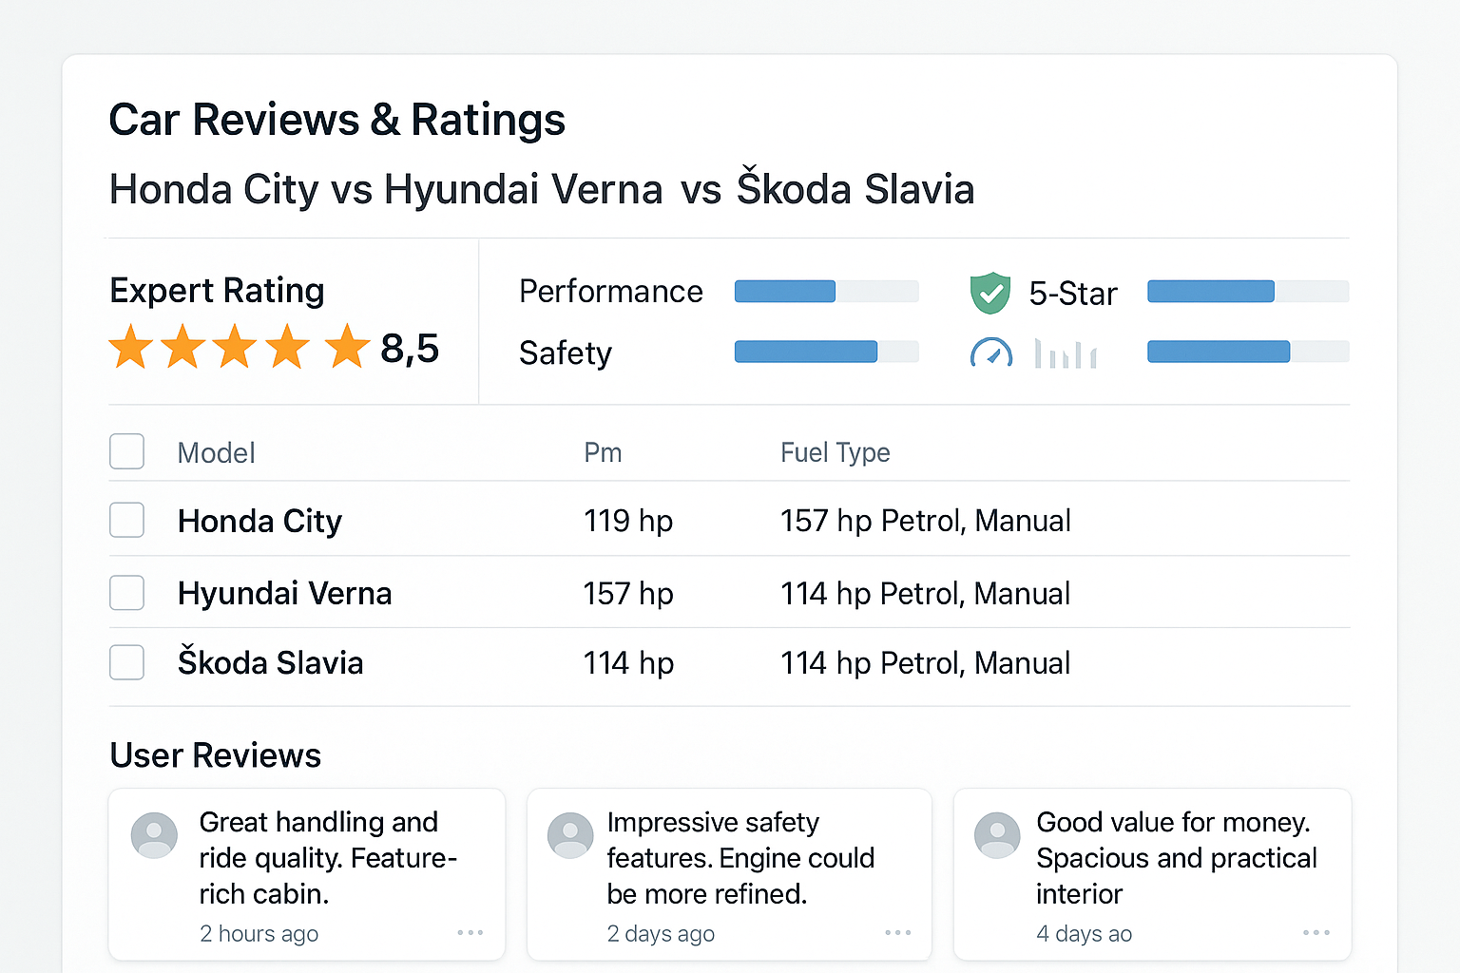Open options menu on '4 days ao' review
Viewport: 1460px width, 973px height.
pyautogui.click(x=1316, y=933)
